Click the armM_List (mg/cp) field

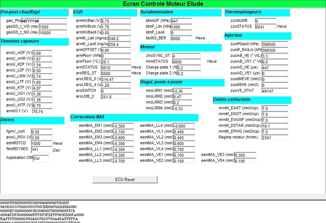click(119, 38)
